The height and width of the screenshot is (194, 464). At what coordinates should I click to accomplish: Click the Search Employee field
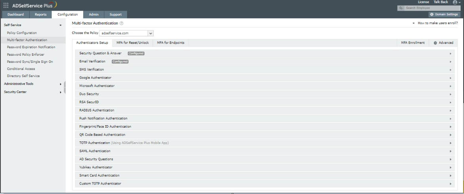click(432, 8)
